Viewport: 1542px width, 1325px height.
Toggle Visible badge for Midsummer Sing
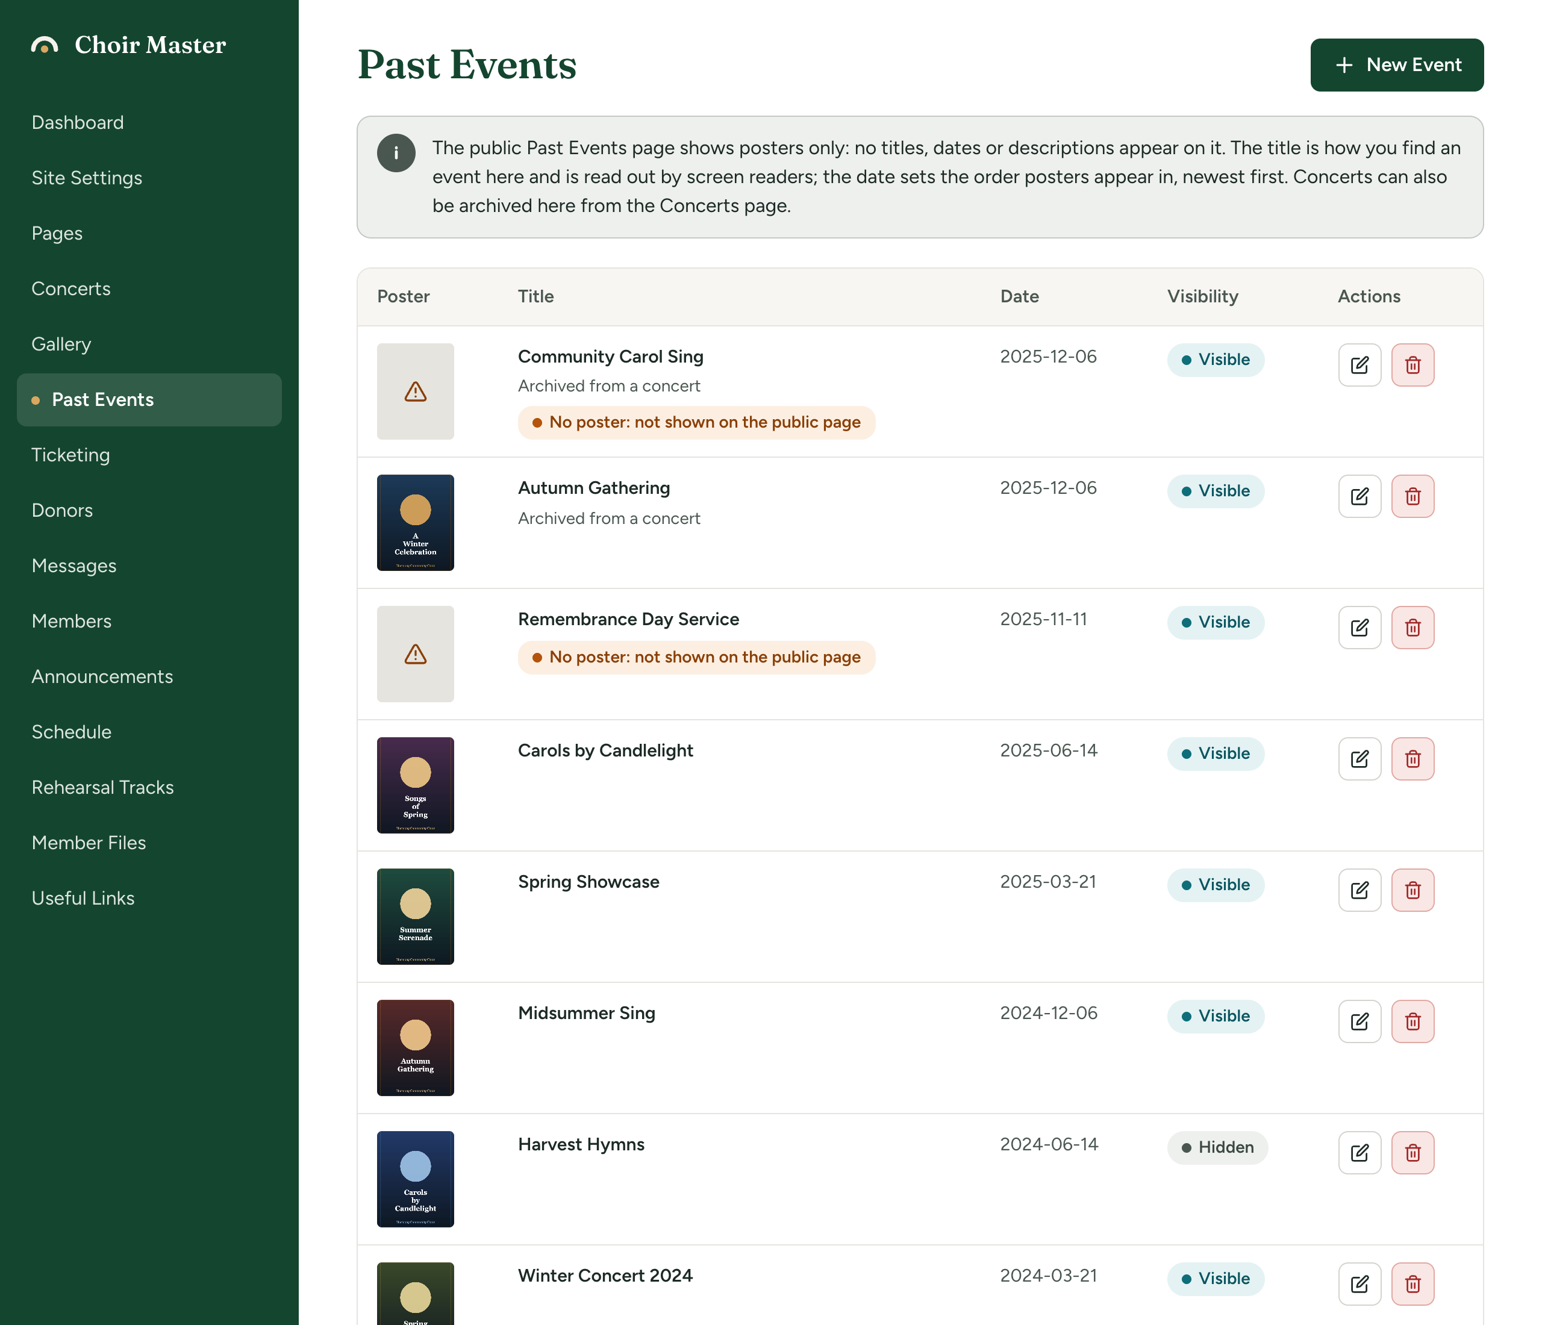click(x=1216, y=1016)
